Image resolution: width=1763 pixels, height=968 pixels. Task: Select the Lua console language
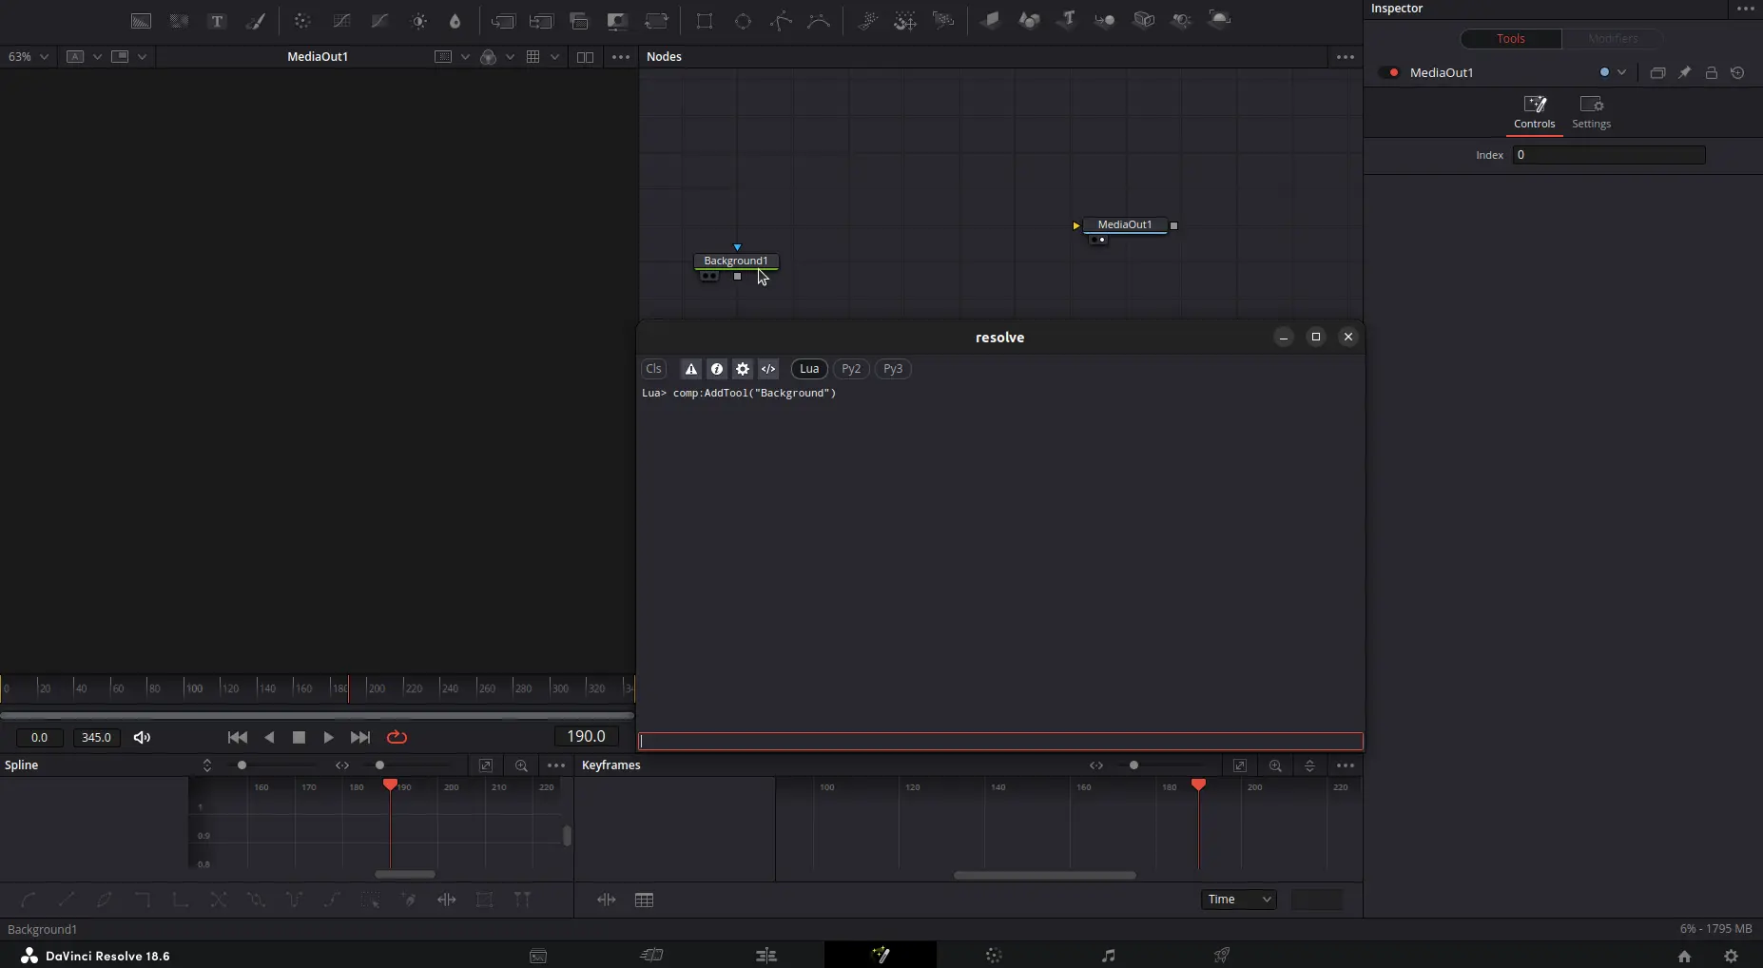point(809,369)
